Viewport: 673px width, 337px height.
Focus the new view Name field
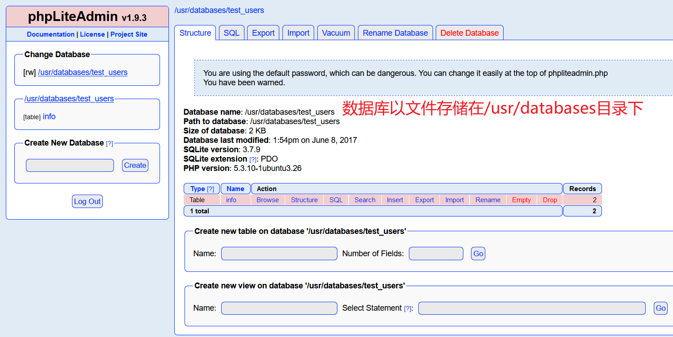pyautogui.click(x=279, y=308)
